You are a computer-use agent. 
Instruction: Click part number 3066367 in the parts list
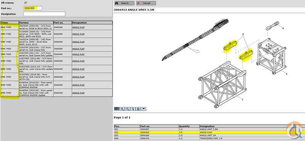click(x=145, y=129)
